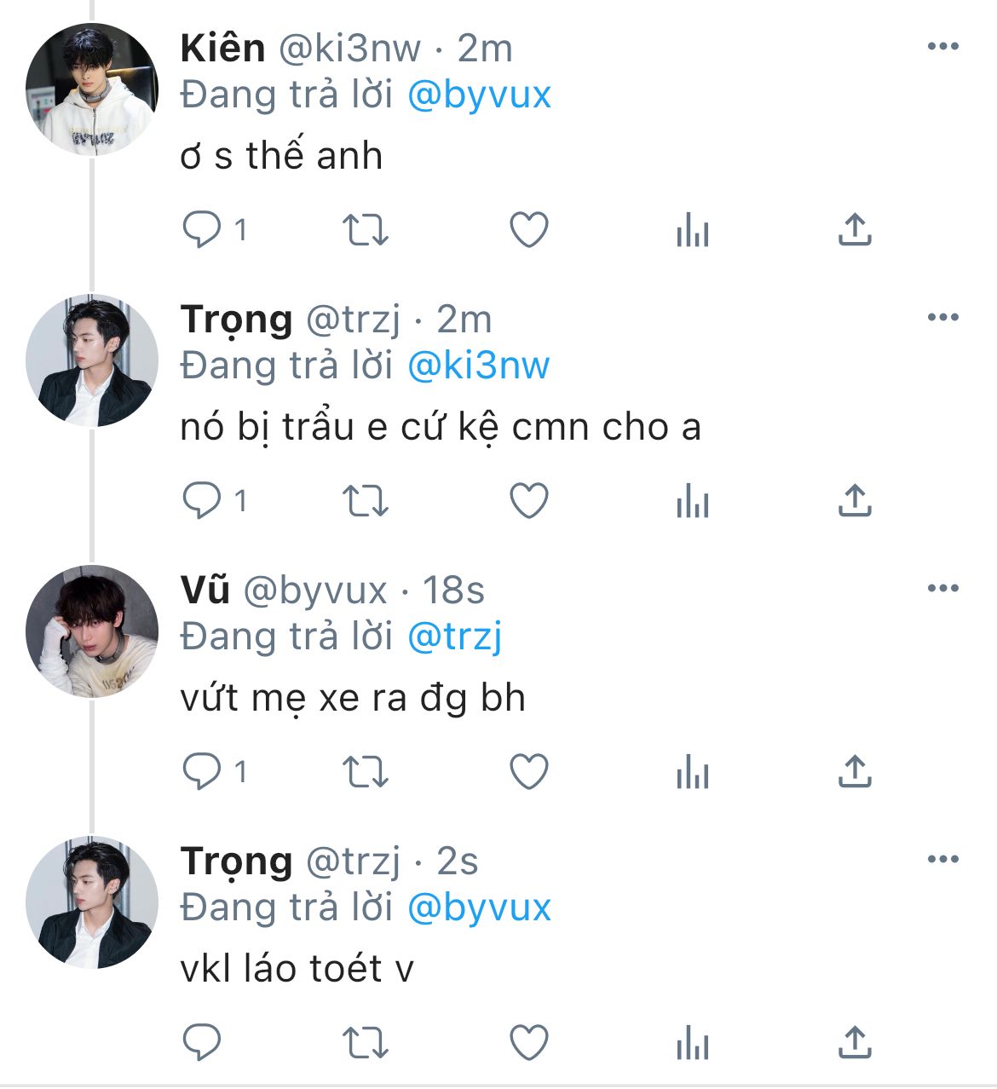Screen dimensions: 997x1089
Task: Retweet Kiên's reply to @byvux
Action: pos(366,230)
